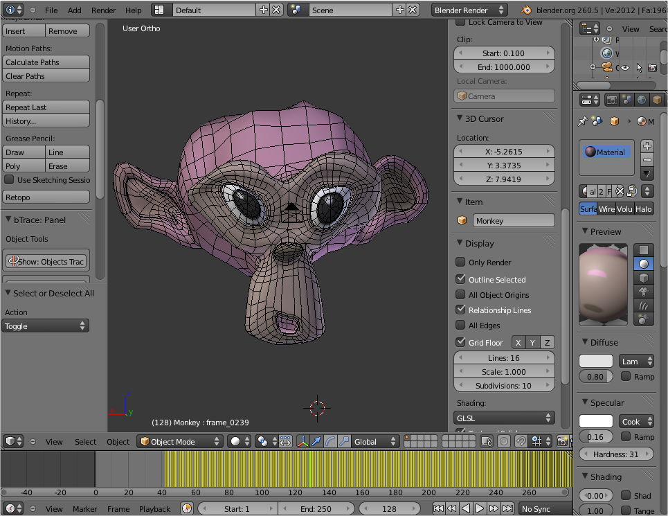668x516 pixels.
Task: Open the Object Mode dropdown
Action: tap(180, 441)
